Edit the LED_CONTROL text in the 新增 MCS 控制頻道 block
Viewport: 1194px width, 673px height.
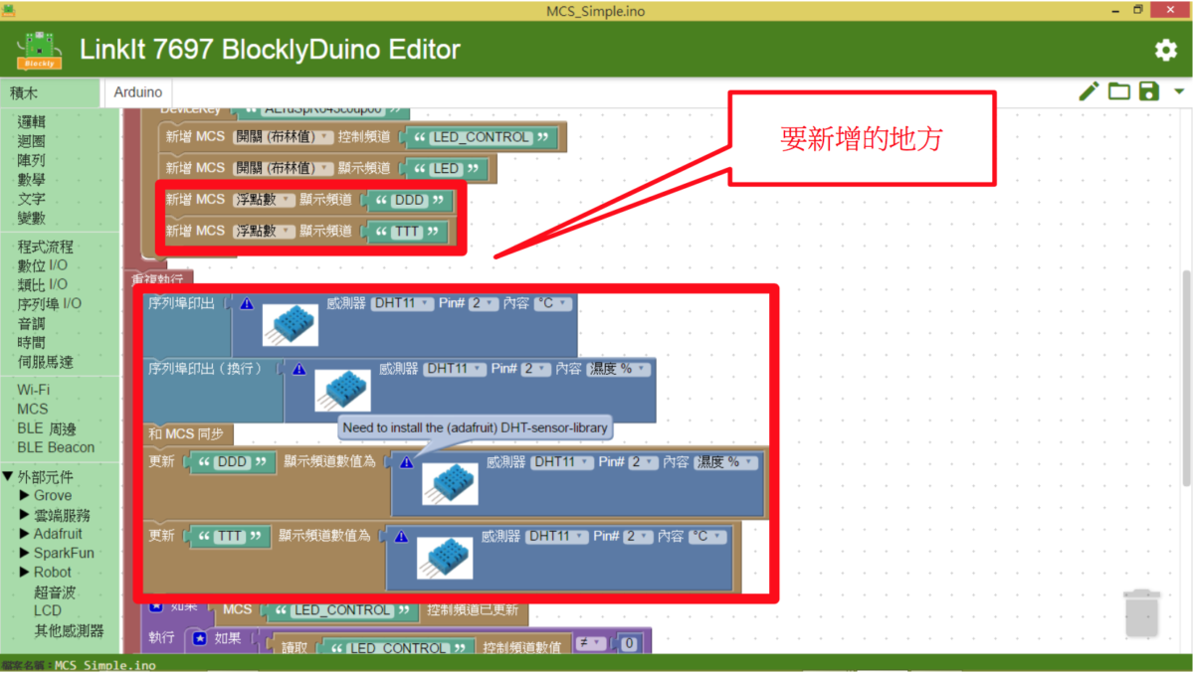click(x=482, y=137)
